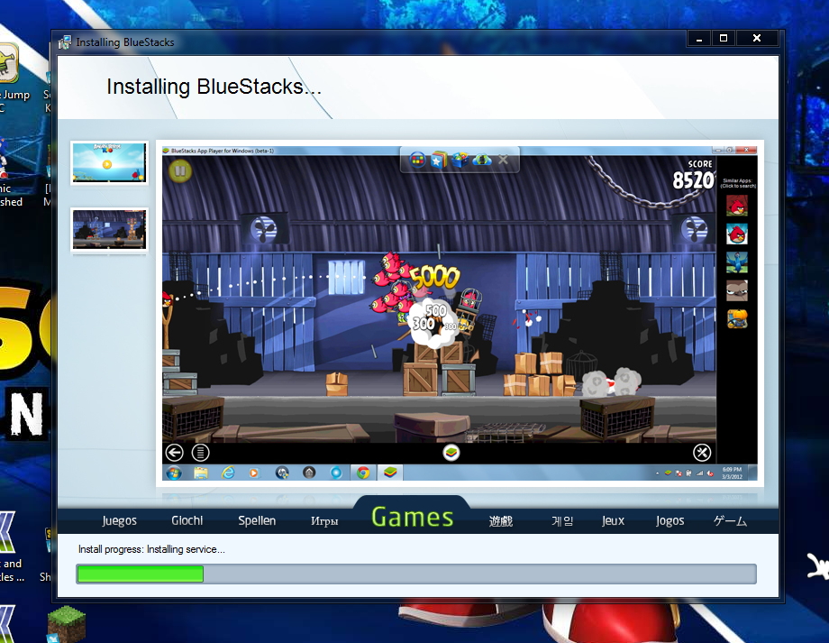The width and height of the screenshot is (829, 643).
Task: Close the Installing BlueStacks window
Action: 757,39
